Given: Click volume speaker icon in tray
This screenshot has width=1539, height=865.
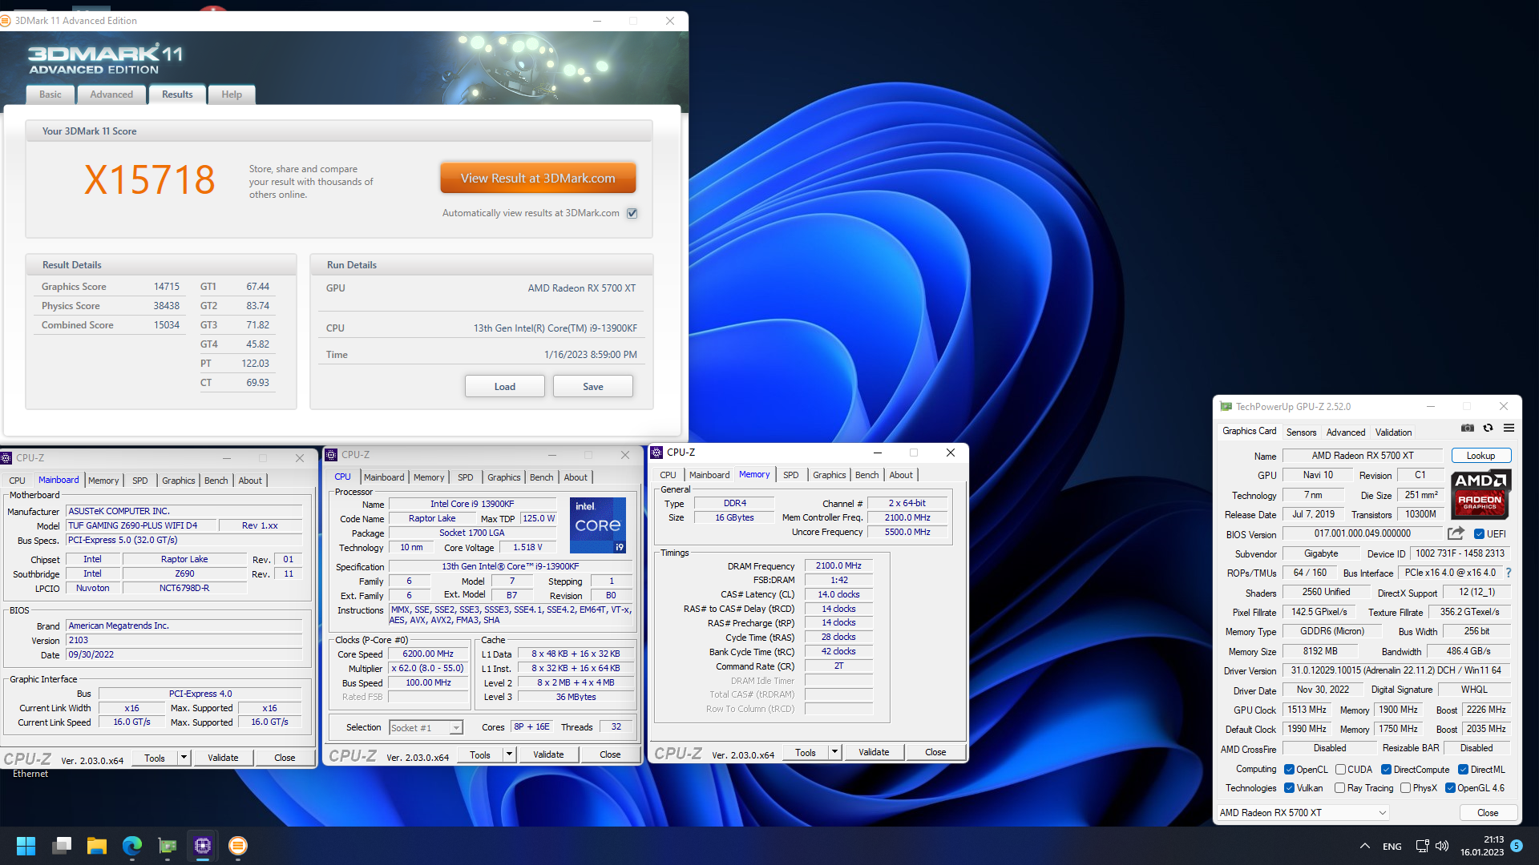Looking at the screenshot, I should pos(1442,846).
